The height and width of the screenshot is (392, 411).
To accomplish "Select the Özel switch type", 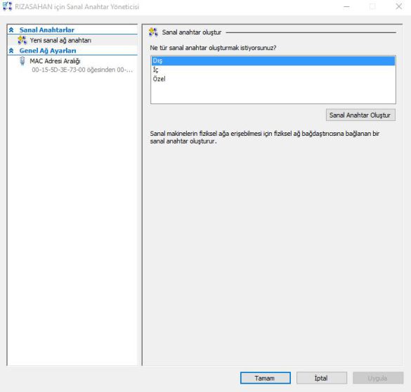I will [273, 79].
